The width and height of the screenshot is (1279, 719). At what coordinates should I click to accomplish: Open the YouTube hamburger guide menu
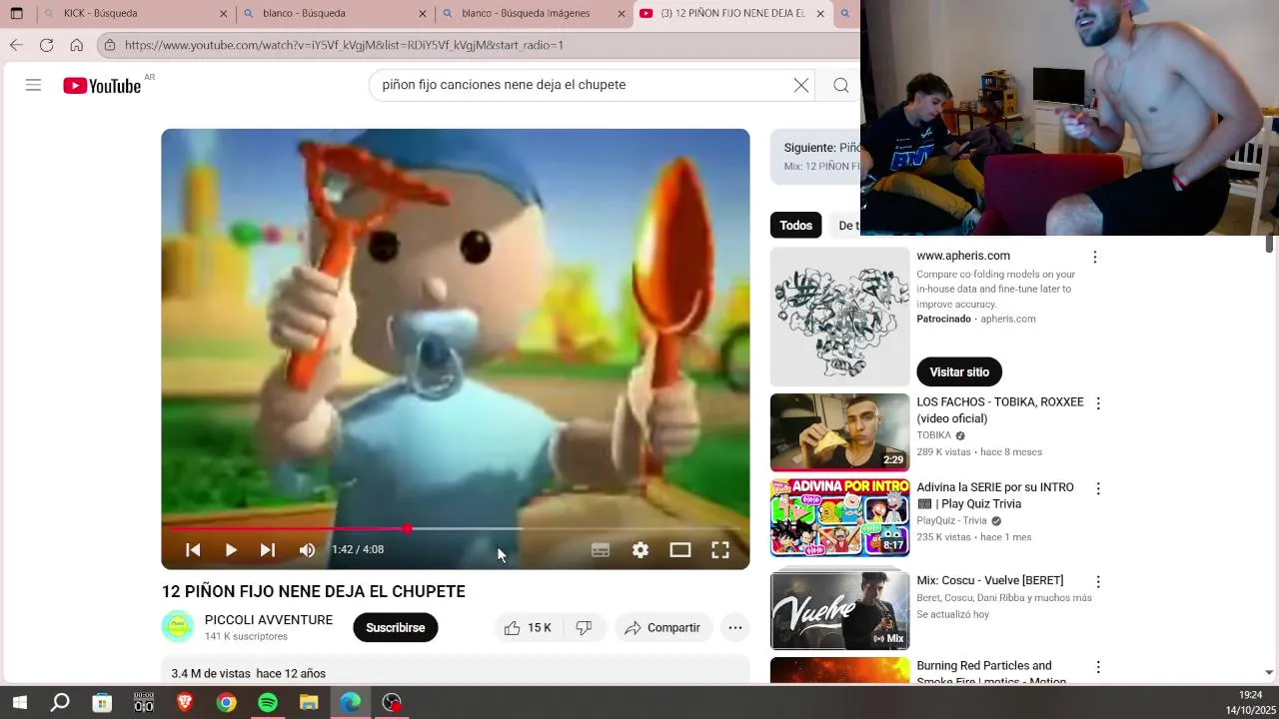33,85
